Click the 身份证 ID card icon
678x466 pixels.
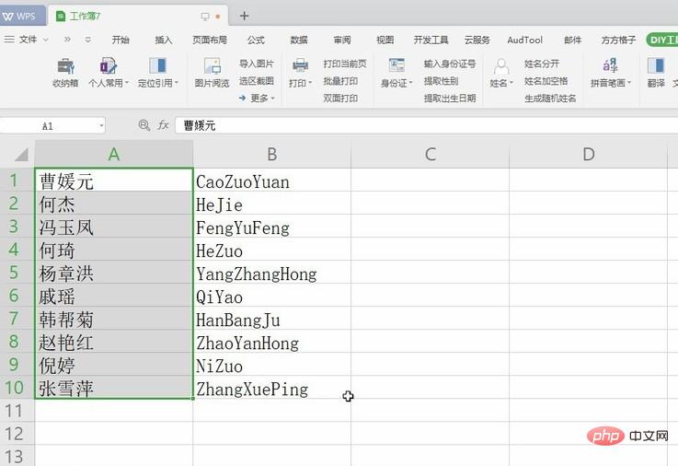tap(396, 66)
